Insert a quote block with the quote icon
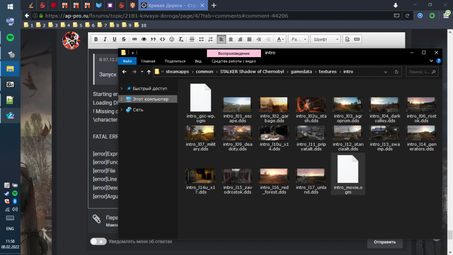Screen dimensions: 453x255 pos(153,39)
